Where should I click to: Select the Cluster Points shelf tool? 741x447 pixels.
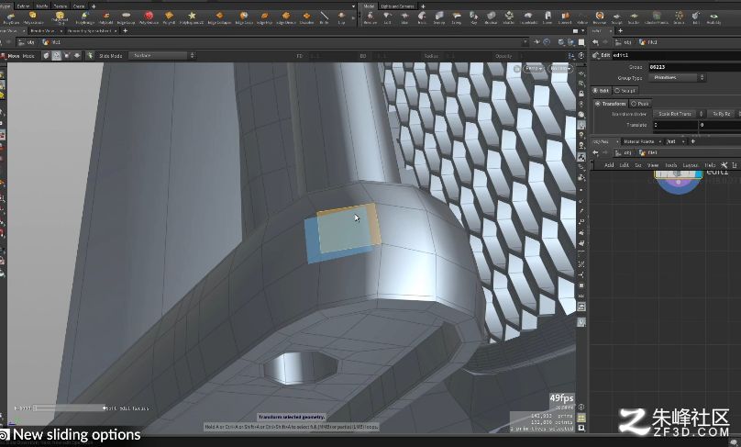point(657,18)
